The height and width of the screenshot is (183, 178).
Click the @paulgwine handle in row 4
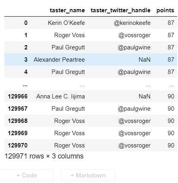134,72
